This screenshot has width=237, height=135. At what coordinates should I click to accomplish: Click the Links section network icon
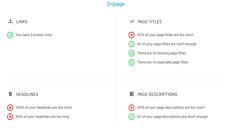(10, 22)
